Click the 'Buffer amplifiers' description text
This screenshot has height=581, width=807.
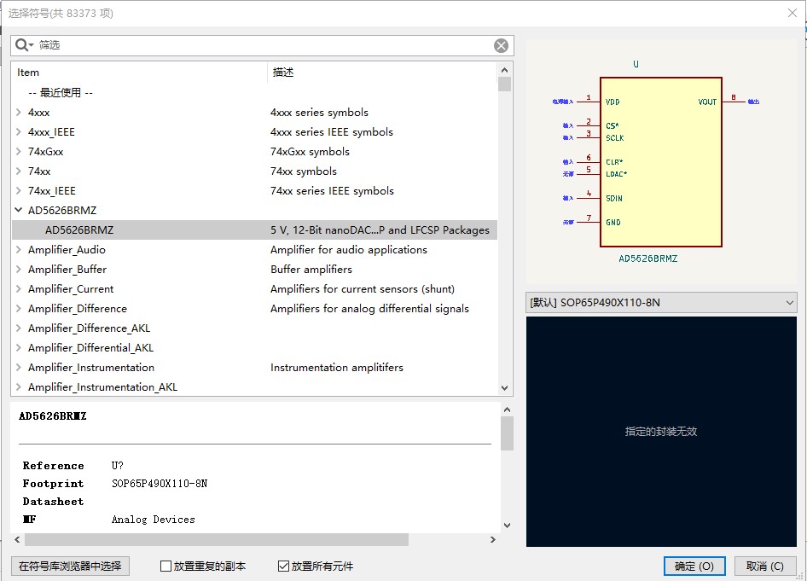(x=311, y=269)
